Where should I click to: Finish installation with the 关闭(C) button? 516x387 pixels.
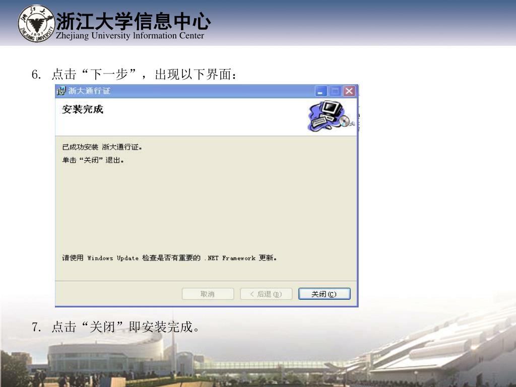click(x=325, y=294)
